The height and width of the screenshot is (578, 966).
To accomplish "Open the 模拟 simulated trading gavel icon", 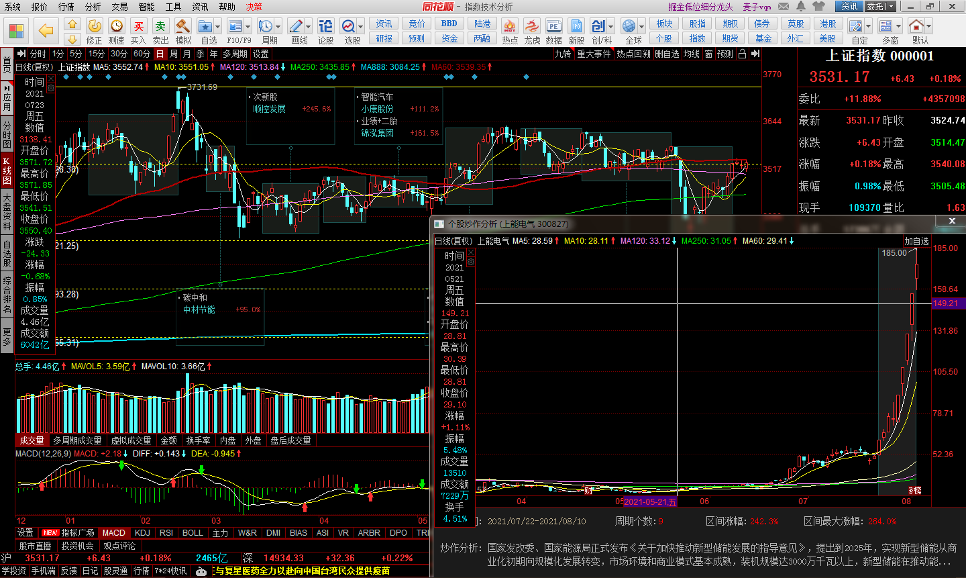I will pos(183,26).
